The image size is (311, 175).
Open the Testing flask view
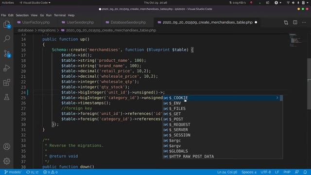click(x=7, y=97)
